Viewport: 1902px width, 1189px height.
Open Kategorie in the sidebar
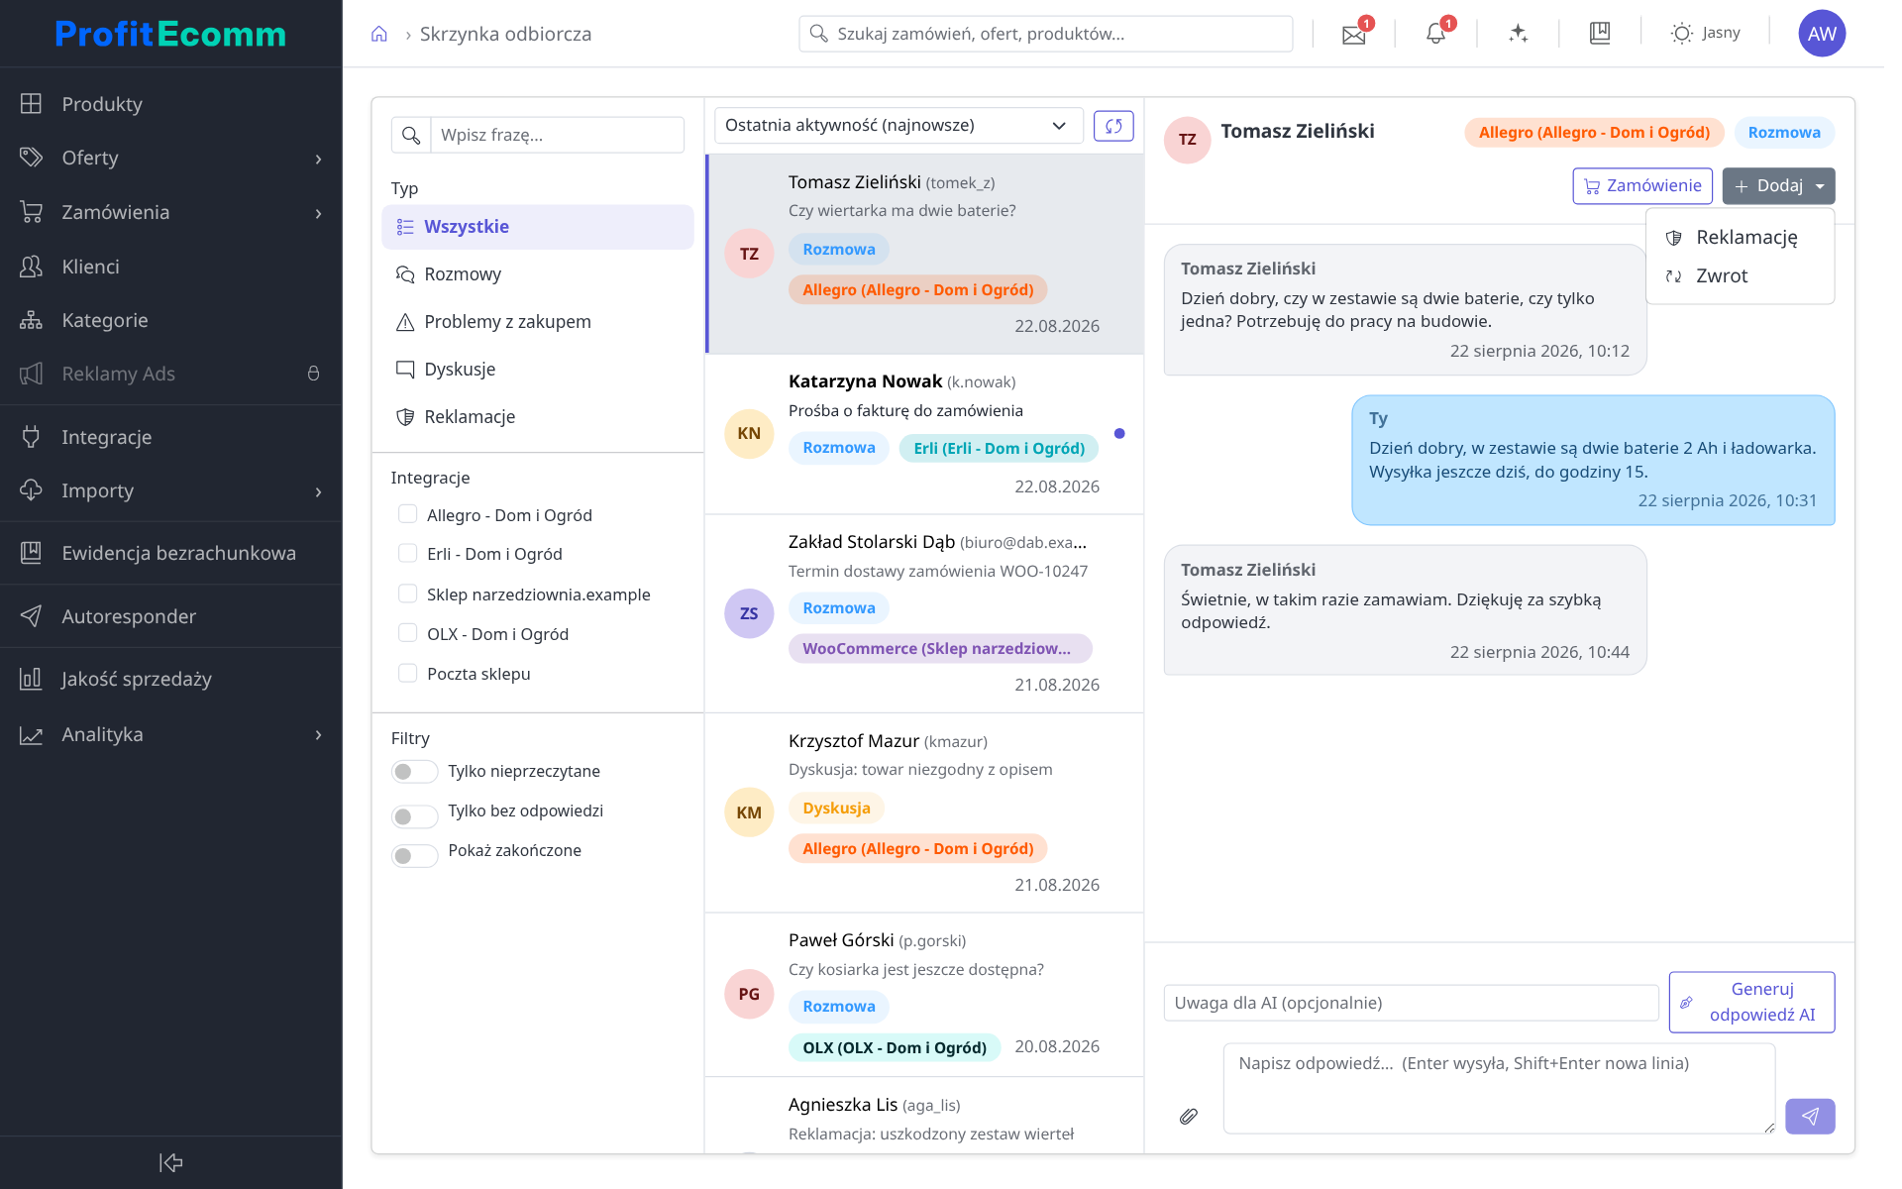point(170,320)
